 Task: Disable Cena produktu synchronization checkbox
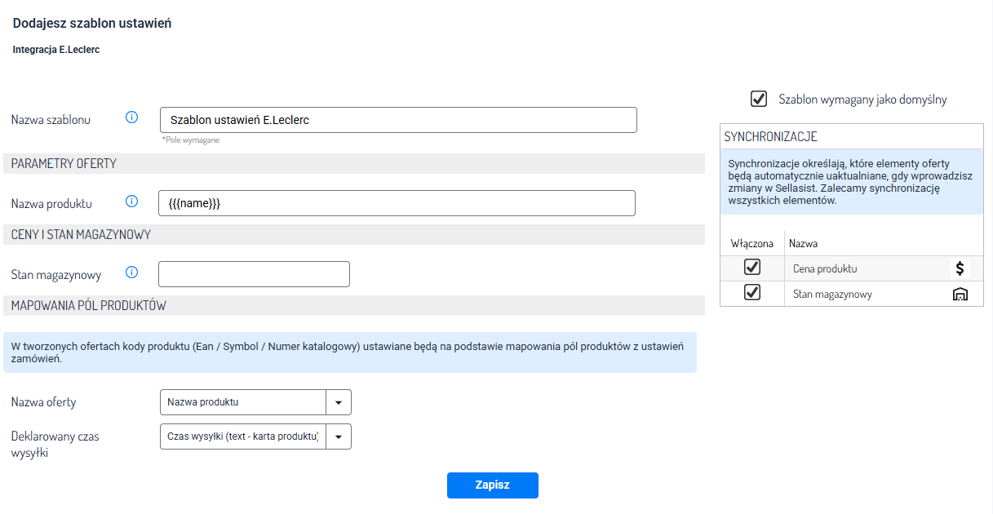coord(752,268)
